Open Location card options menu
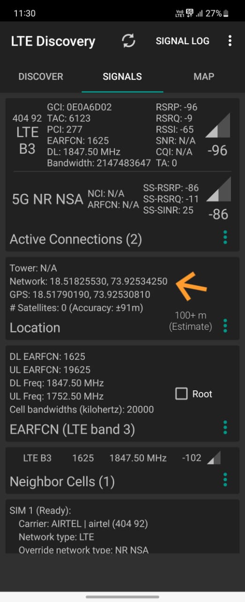The width and height of the screenshot is (245, 602). tap(225, 325)
